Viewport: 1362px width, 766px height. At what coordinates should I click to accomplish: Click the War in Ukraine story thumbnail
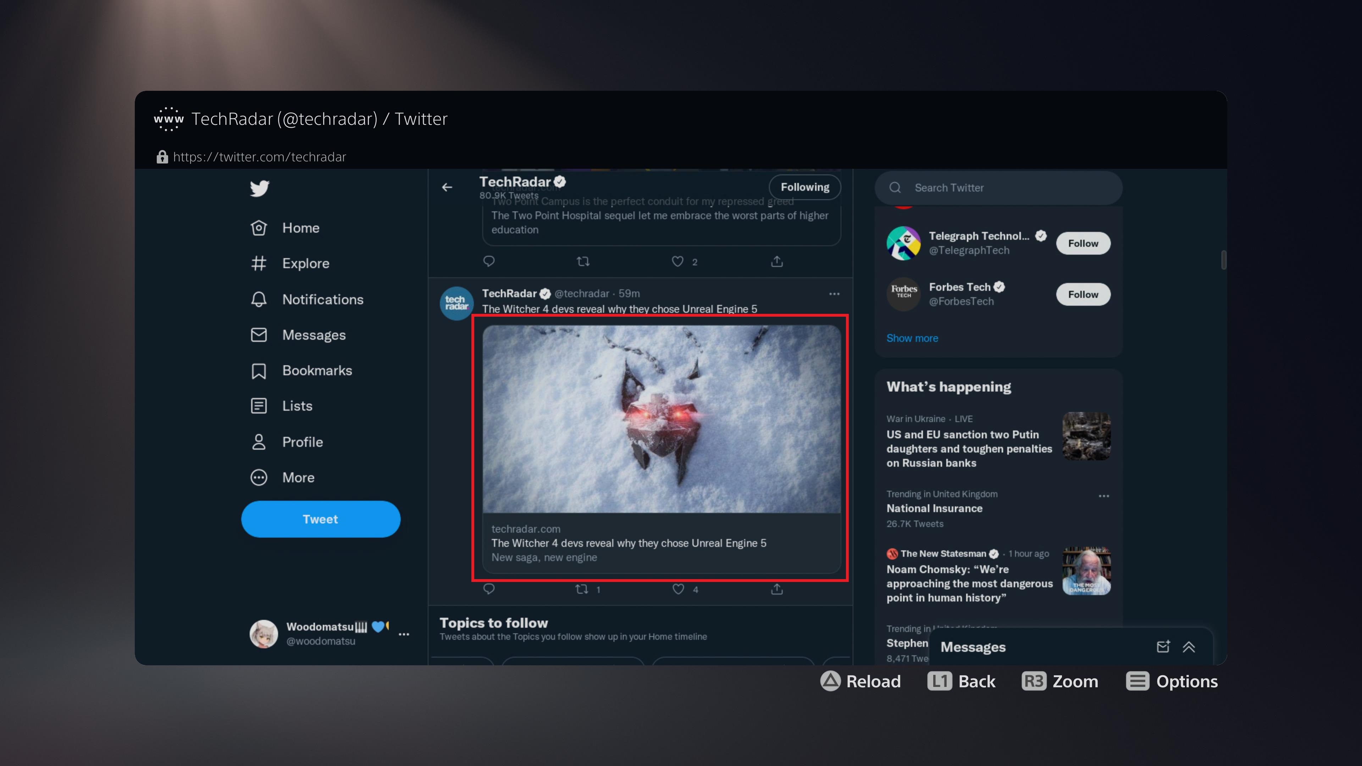click(1086, 436)
